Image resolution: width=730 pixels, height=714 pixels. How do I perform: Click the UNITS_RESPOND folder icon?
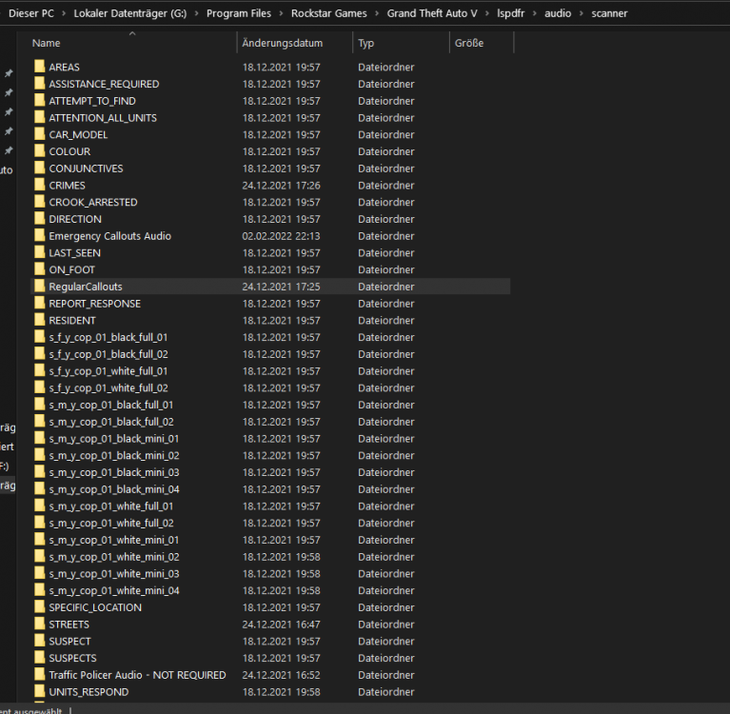39,692
